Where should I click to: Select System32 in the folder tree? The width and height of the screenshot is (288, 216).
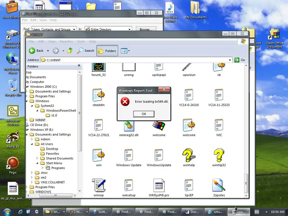point(47,106)
